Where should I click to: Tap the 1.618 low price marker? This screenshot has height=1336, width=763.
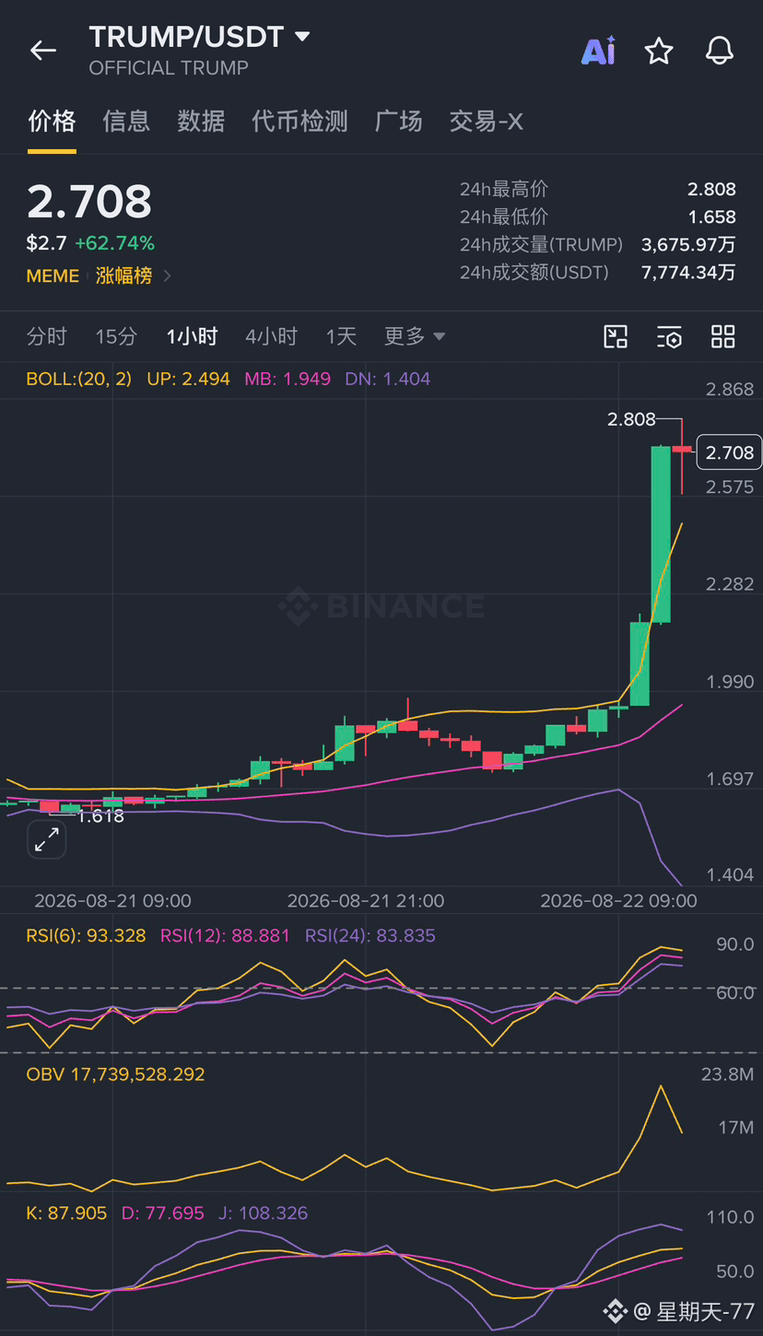100,815
